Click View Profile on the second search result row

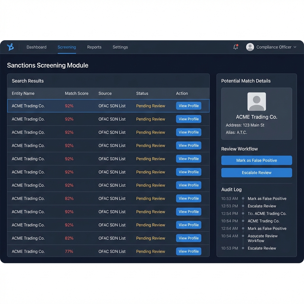[189, 119]
